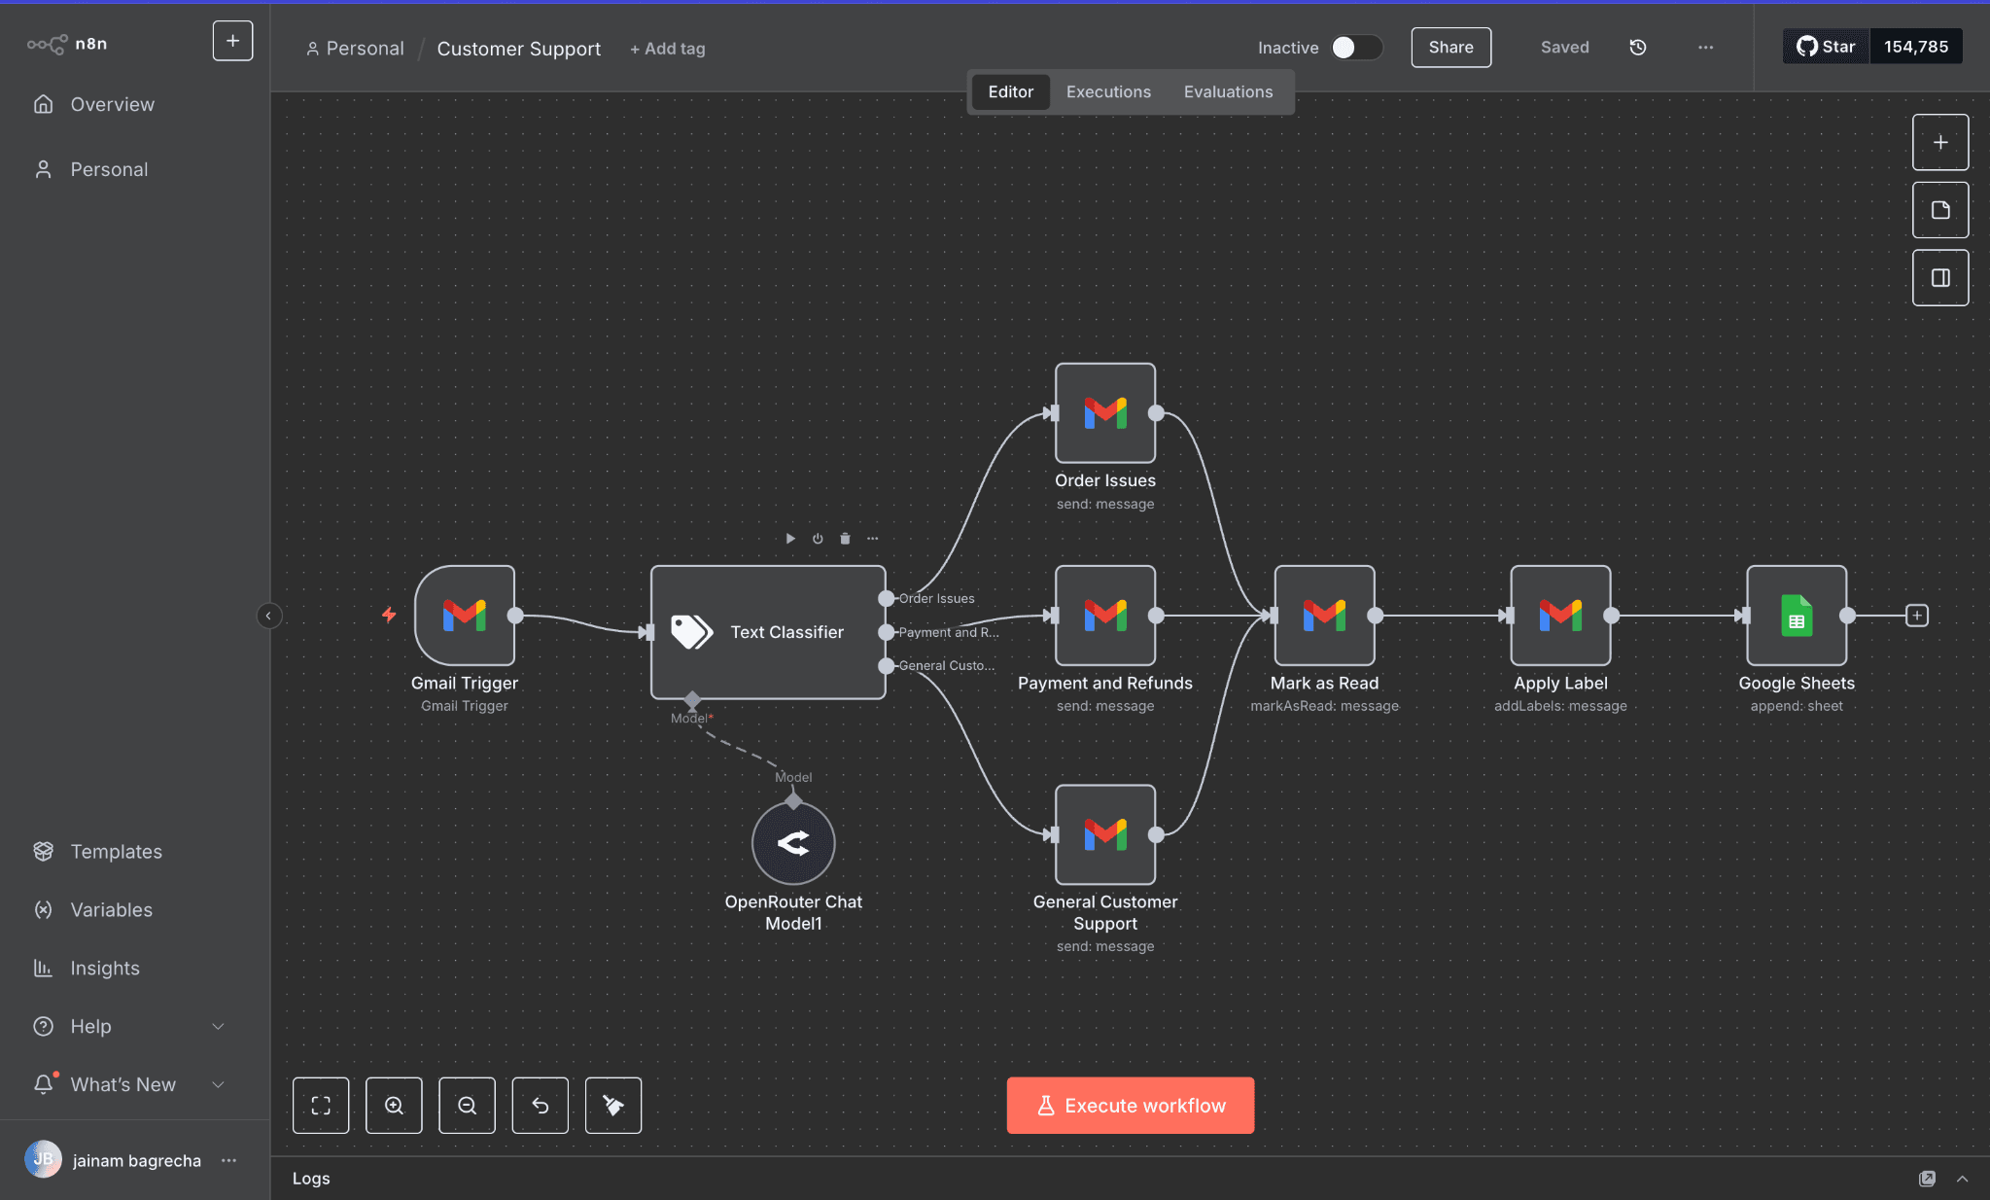Run the Execute workflow button
The image size is (1990, 1200).
[x=1129, y=1105]
